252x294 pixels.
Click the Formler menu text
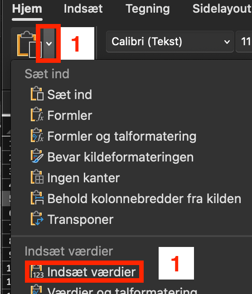coord(70,115)
